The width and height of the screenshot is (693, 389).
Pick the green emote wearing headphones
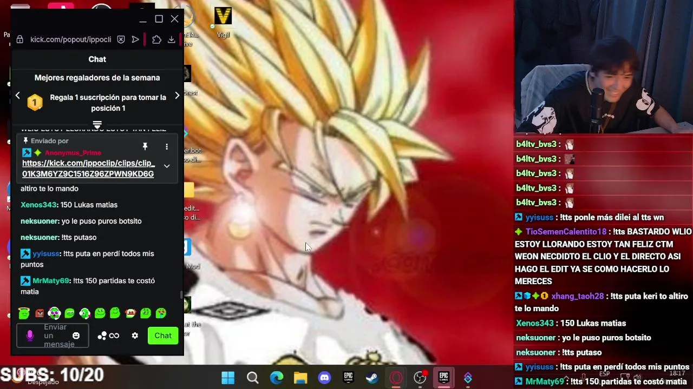(54, 313)
